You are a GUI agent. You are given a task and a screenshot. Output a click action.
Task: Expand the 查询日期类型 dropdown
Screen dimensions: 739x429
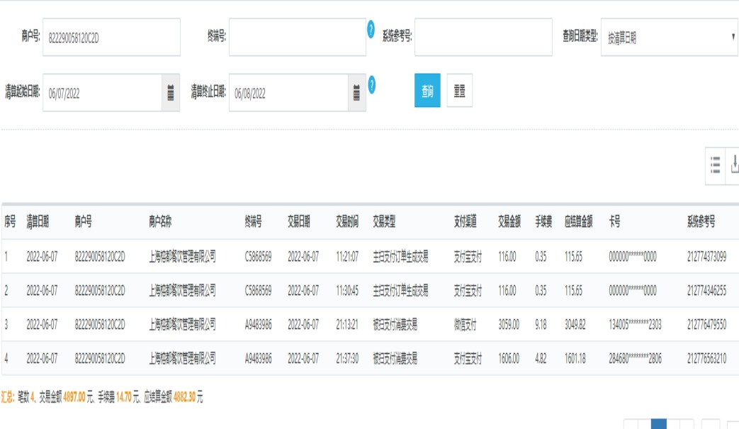669,38
